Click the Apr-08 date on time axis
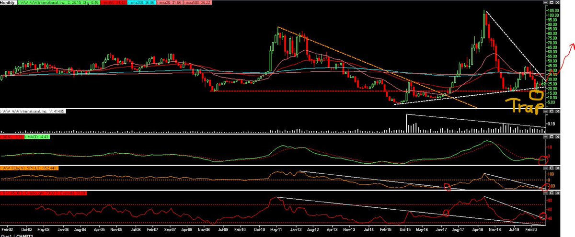The height and width of the screenshot is (237, 575). (x=188, y=230)
